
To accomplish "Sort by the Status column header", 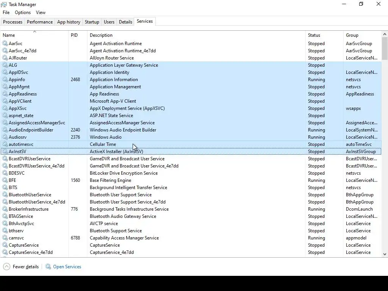I will (324, 35).
